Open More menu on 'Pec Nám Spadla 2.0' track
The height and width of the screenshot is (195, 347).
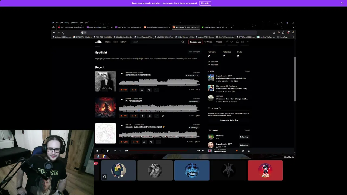pos(157,116)
